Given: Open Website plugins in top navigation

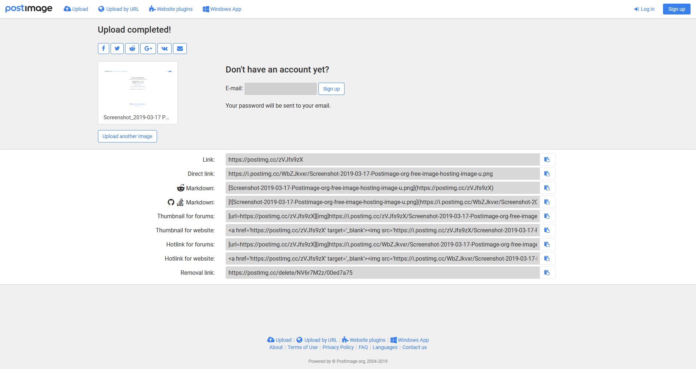Looking at the screenshot, I should point(171,9).
